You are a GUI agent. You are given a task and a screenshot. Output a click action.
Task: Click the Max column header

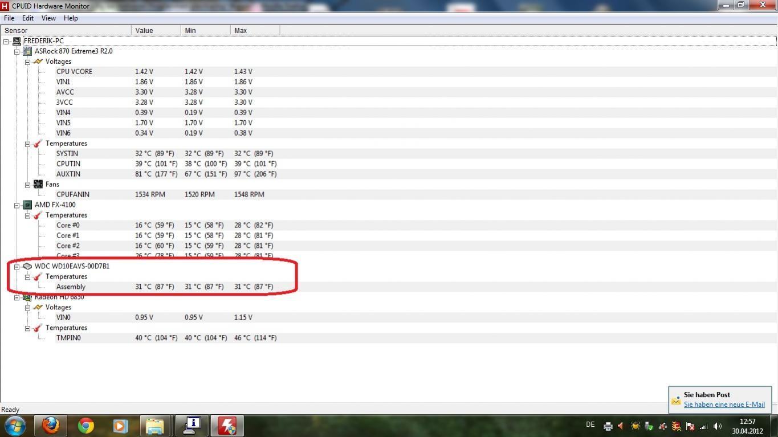[255, 31]
